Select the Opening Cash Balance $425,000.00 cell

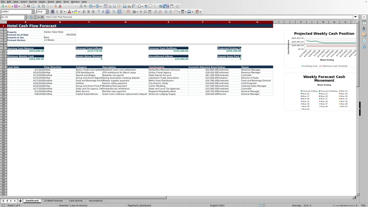coord(25,51)
